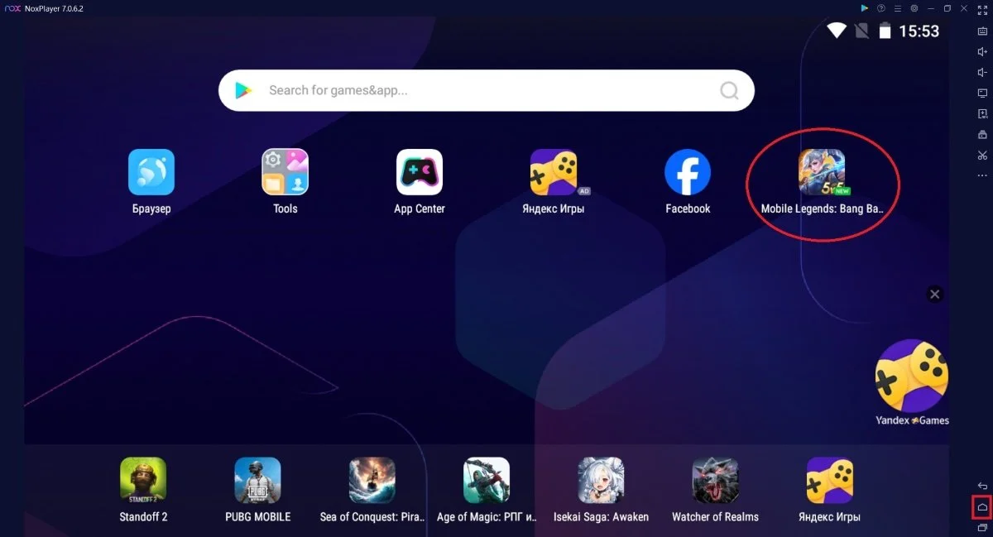The height and width of the screenshot is (537, 993).
Task: Launch App Center
Action: click(420, 172)
